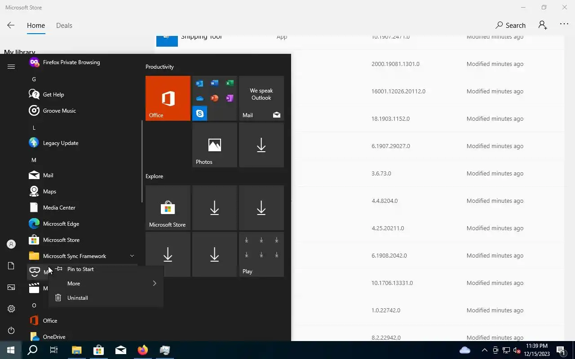Select Uninstall in context menu
575x359 pixels.
tap(106, 298)
